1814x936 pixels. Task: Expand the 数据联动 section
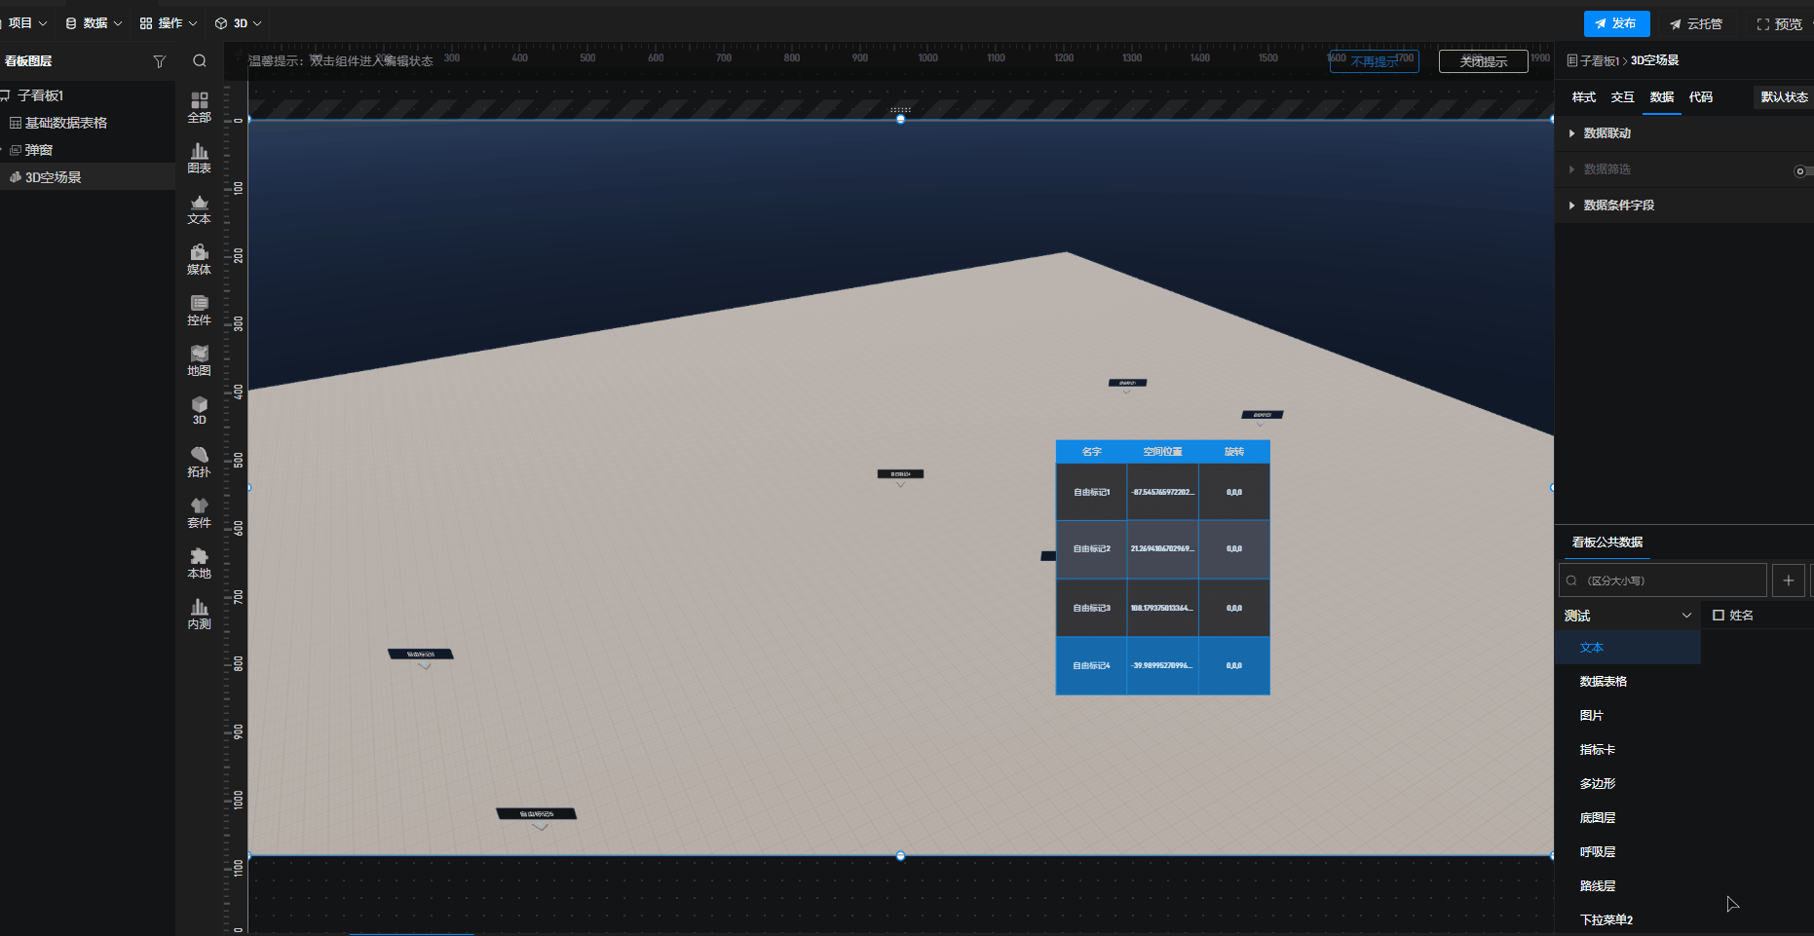(x=1606, y=133)
